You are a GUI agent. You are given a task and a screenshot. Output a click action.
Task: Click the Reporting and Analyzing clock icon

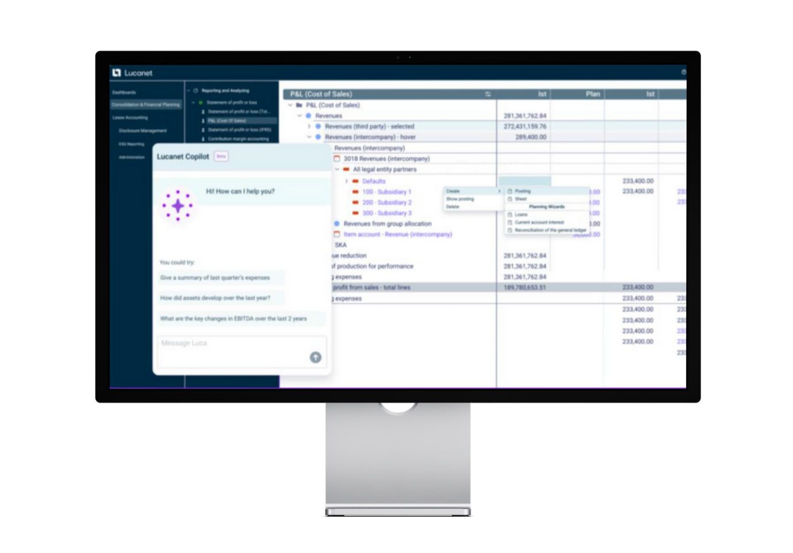pos(196,91)
